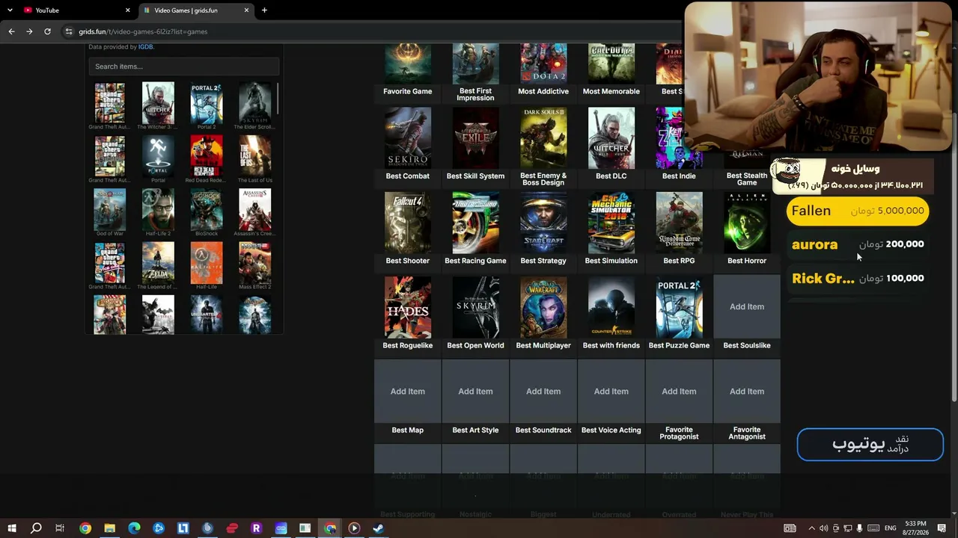Click the microphone tray icon
Viewport: 958px width, 538px height.
(860, 528)
